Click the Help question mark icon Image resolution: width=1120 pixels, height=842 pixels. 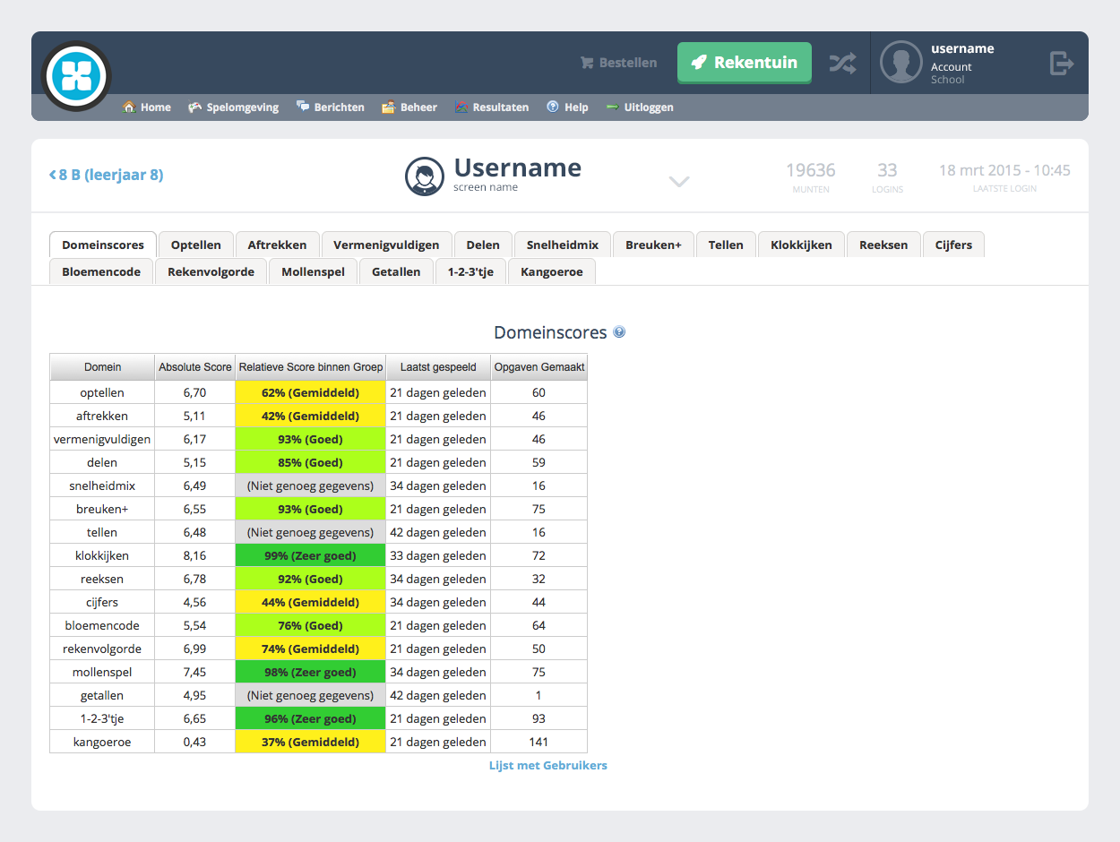(553, 107)
